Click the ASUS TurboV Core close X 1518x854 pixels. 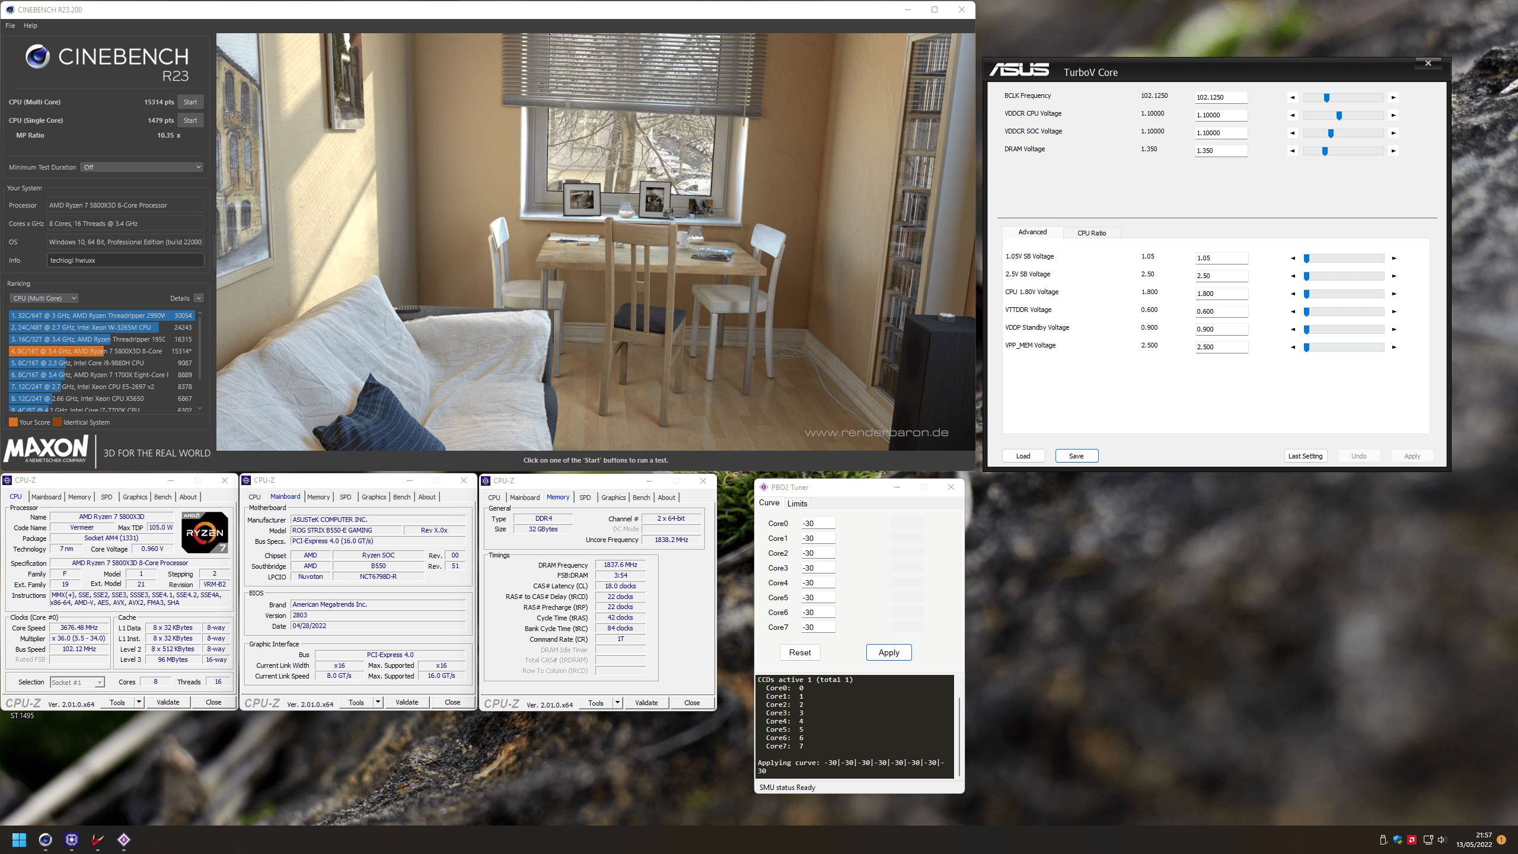pos(1428,63)
